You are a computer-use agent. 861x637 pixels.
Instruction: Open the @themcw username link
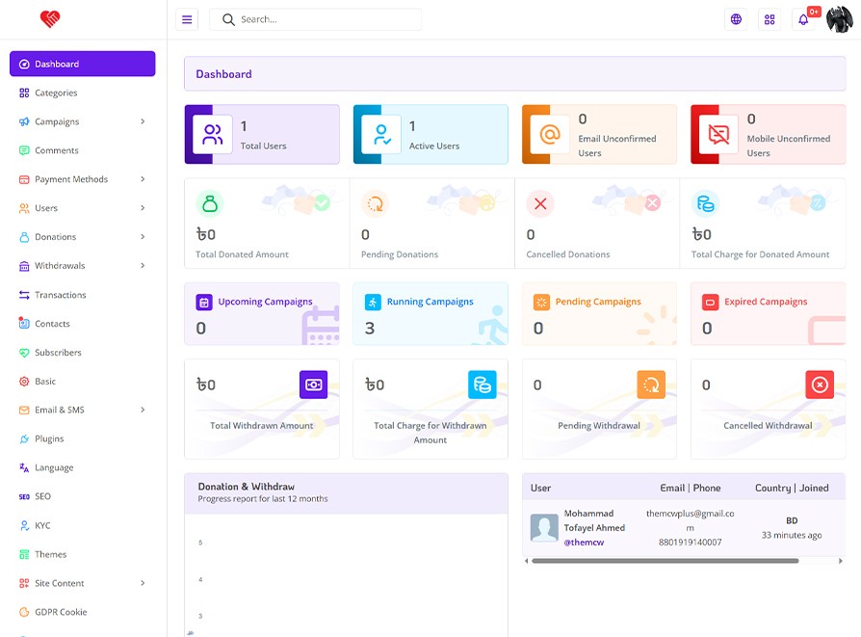[584, 543]
